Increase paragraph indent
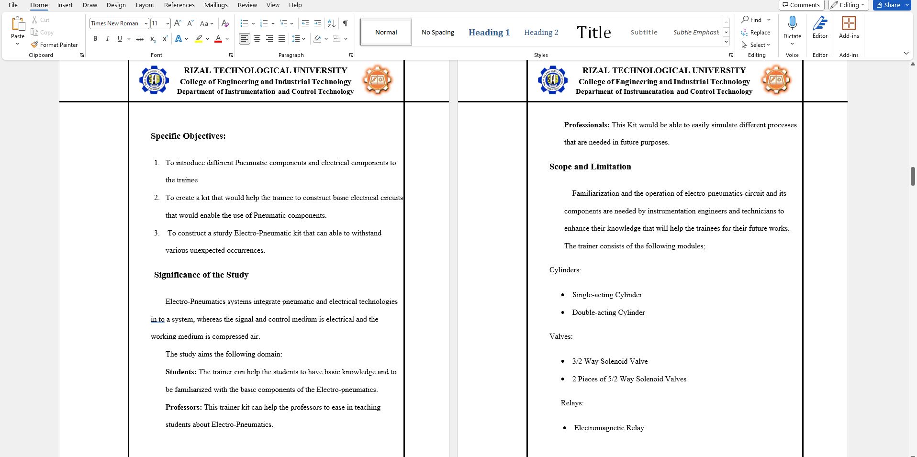Image resolution: width=917 pixels, height=457 pixels. pyautogui.click(x=318, y=23)
